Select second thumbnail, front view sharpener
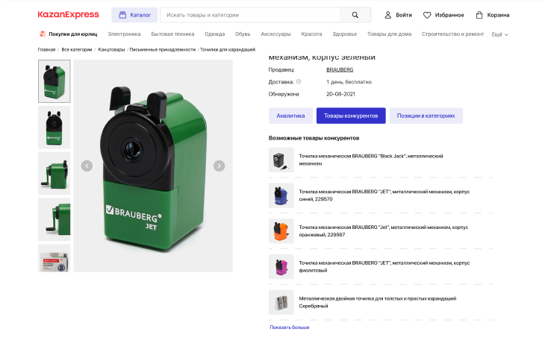The width and height of the screenshot is (551, 358). [x=54, y=128]
